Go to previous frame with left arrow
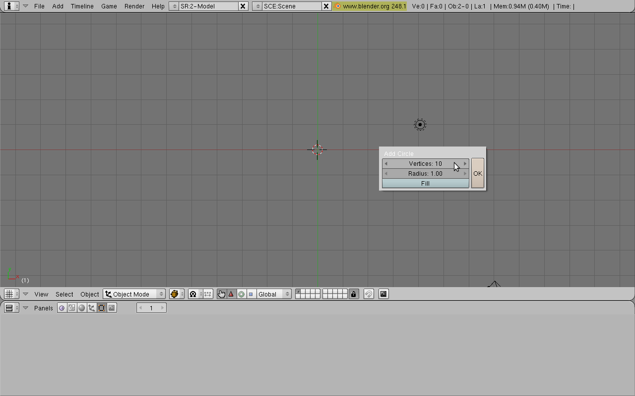The width and height of the screenshot is (635, 396). click(x=141, y=308)
